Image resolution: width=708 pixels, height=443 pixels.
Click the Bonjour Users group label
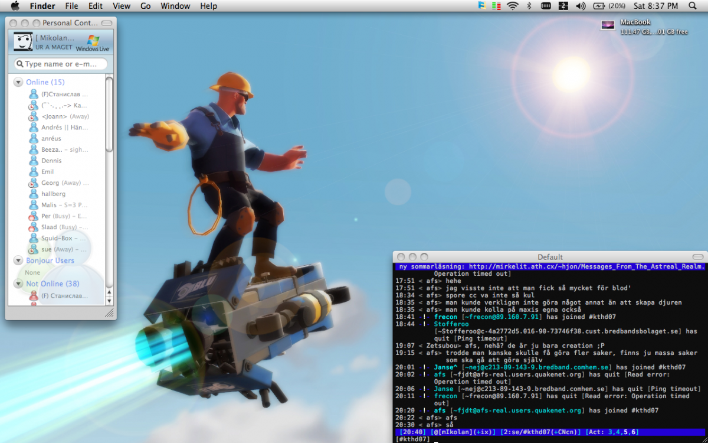50,260
